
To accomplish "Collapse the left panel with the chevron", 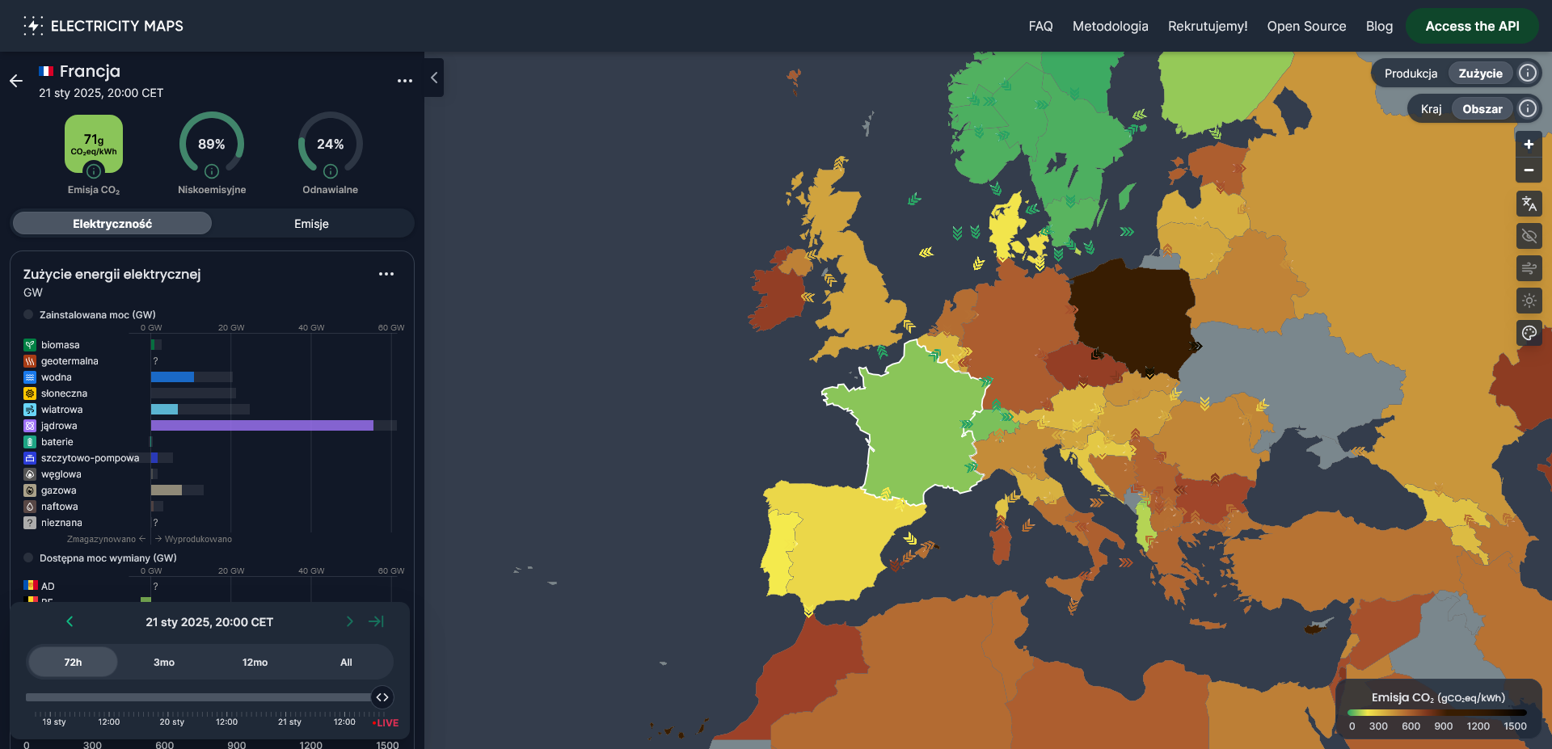I will 434,78.
